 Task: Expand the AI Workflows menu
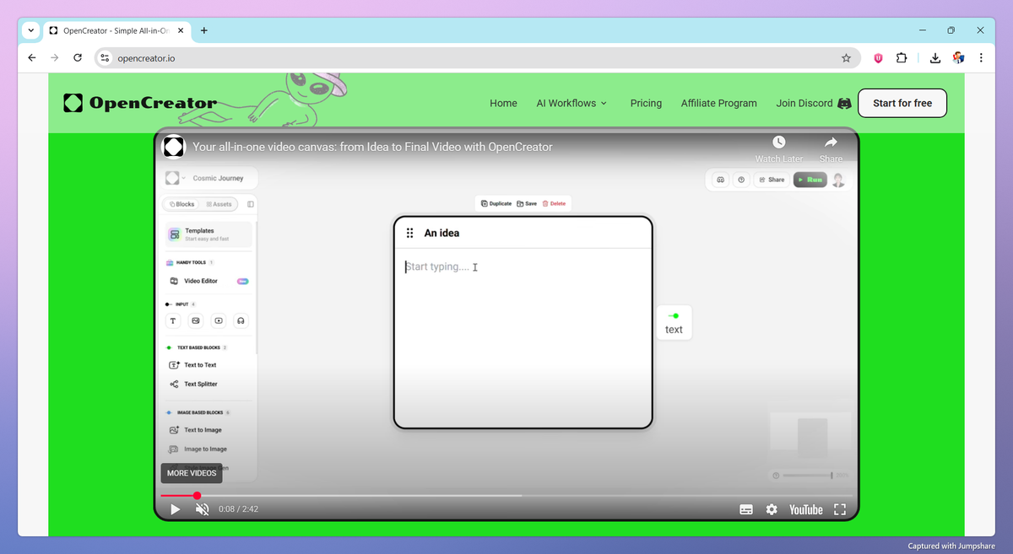(x=572, y=103)
